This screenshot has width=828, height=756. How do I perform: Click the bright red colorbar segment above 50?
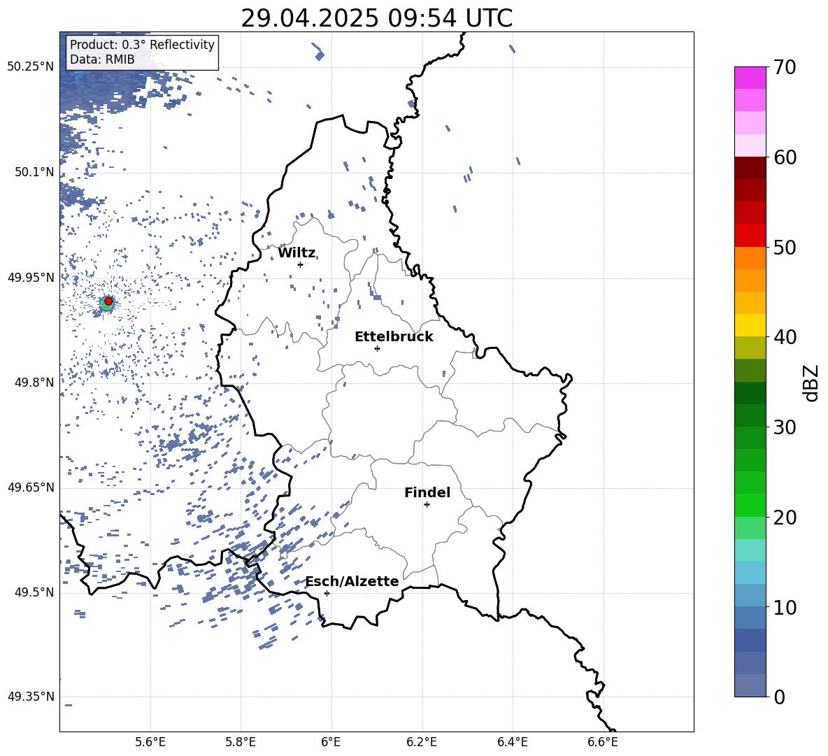click(750, 236)
